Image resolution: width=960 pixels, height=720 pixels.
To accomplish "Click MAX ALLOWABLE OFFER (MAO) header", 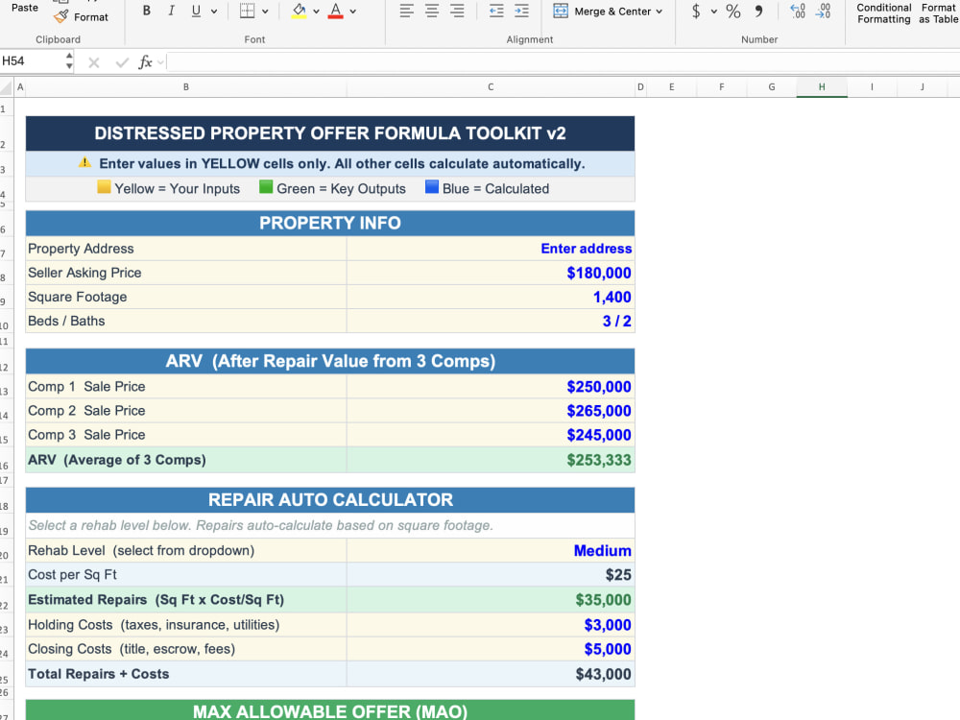I will point(330,710).
